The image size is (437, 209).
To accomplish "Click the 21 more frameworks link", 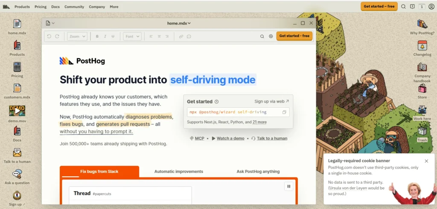I will click(259, 122).
